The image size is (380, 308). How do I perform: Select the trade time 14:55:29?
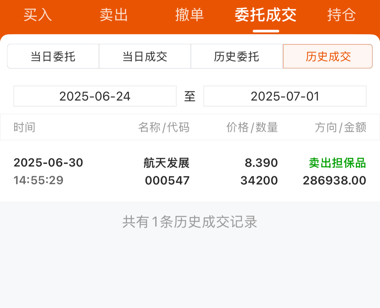pyautogui.click(x=39, y=180)
